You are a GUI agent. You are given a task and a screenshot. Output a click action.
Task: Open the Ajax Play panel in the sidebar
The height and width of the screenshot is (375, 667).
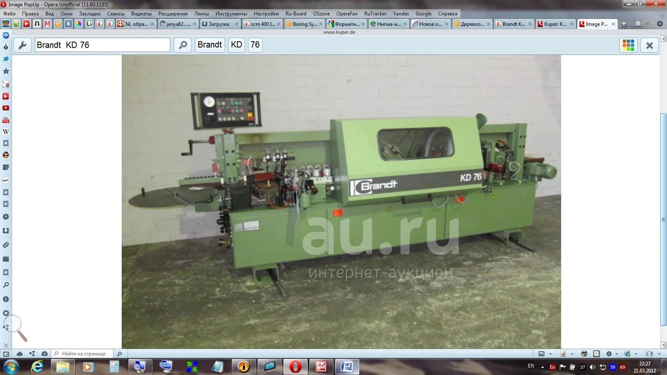pyautogui.click(x=6, y=120)
